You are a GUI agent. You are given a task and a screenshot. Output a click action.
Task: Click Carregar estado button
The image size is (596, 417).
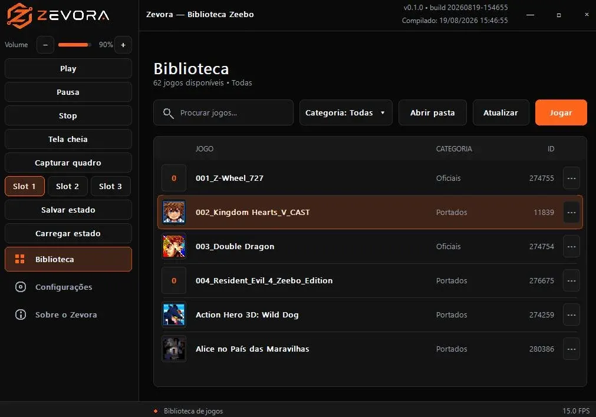[x=68, y=233]
